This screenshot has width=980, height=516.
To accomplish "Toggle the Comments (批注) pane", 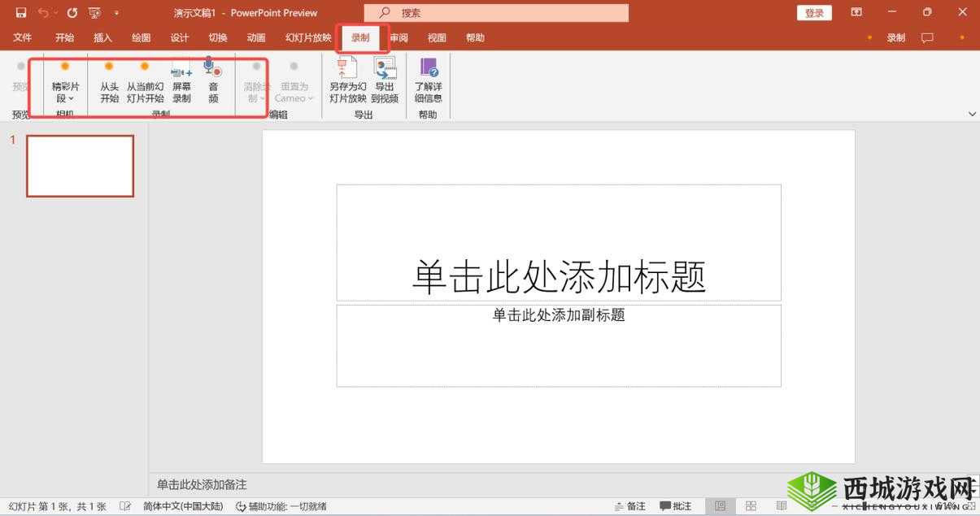I will tap(676, 505).
